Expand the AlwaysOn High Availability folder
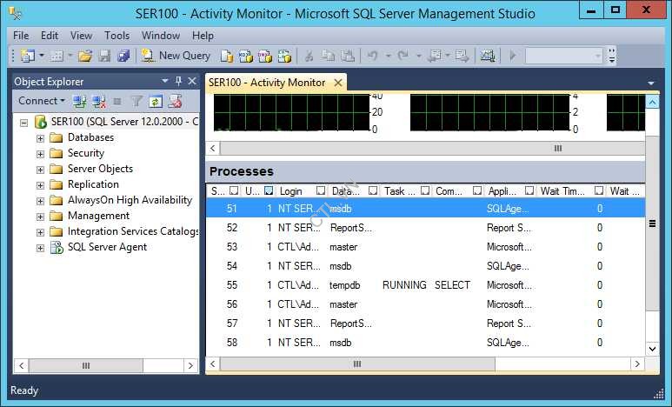The height and width of the screenshot is (407, 672). (40, 201)
